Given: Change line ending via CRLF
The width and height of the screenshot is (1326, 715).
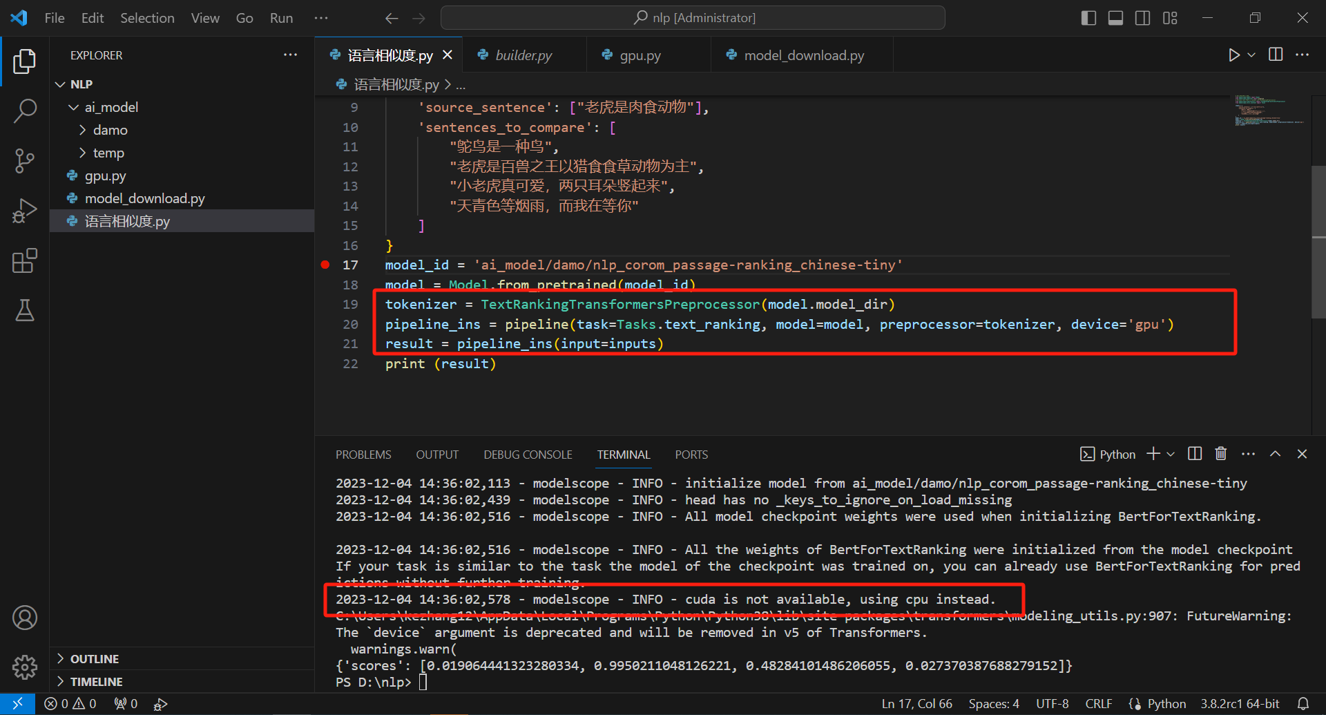Looking at the screenshot, I should [x=1098, y=704].
